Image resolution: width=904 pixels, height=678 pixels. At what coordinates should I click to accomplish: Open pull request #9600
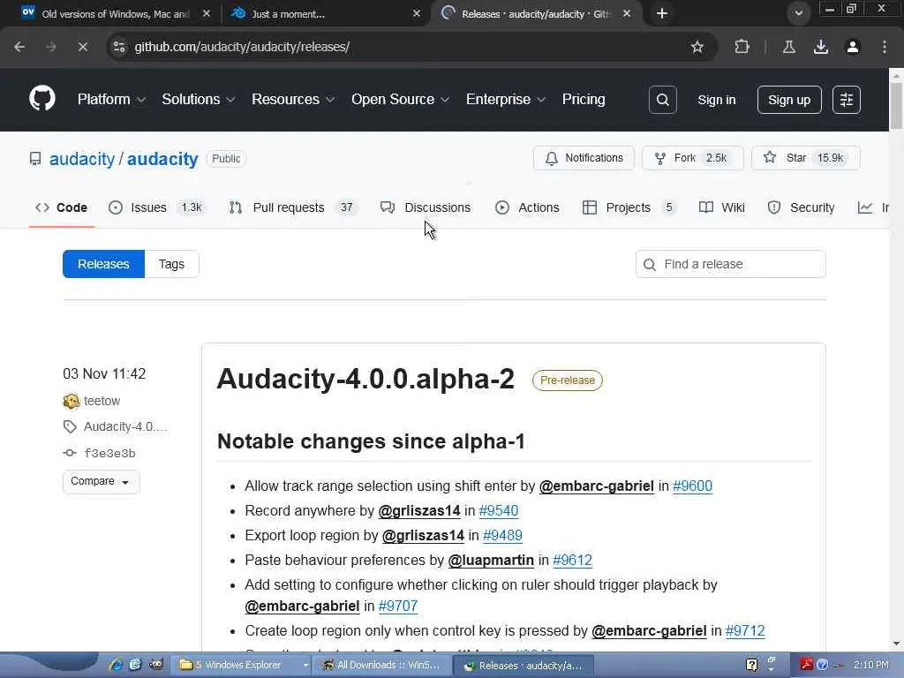(x=692, y=486)
